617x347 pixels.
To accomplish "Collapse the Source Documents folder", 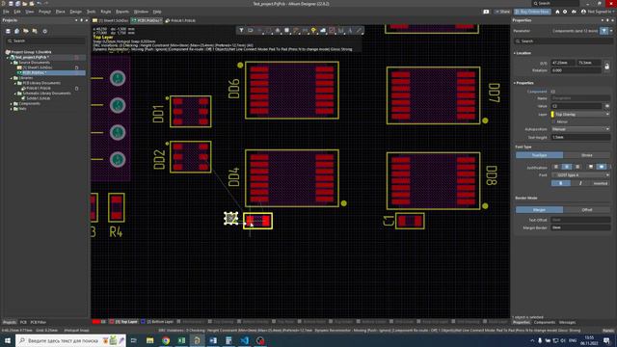I will click(x=12, y=63).
